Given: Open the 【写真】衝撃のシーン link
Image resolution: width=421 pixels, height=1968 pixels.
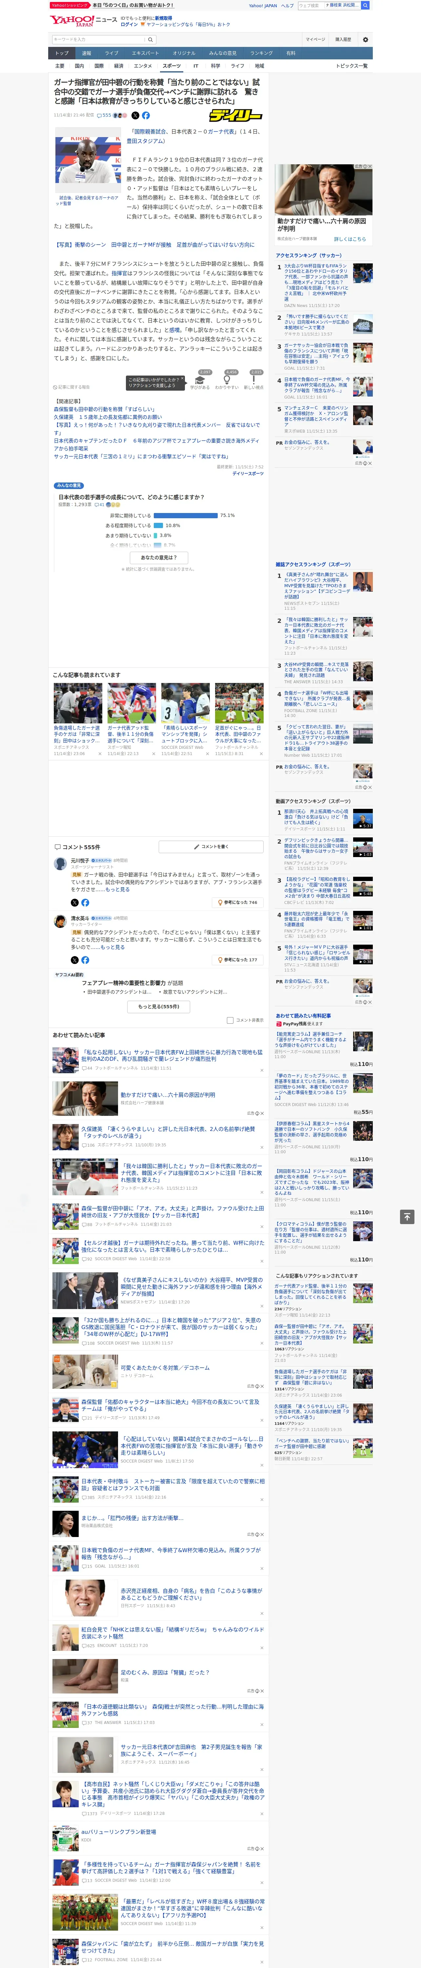Looking at the screenshot, I should coord(154,245).
